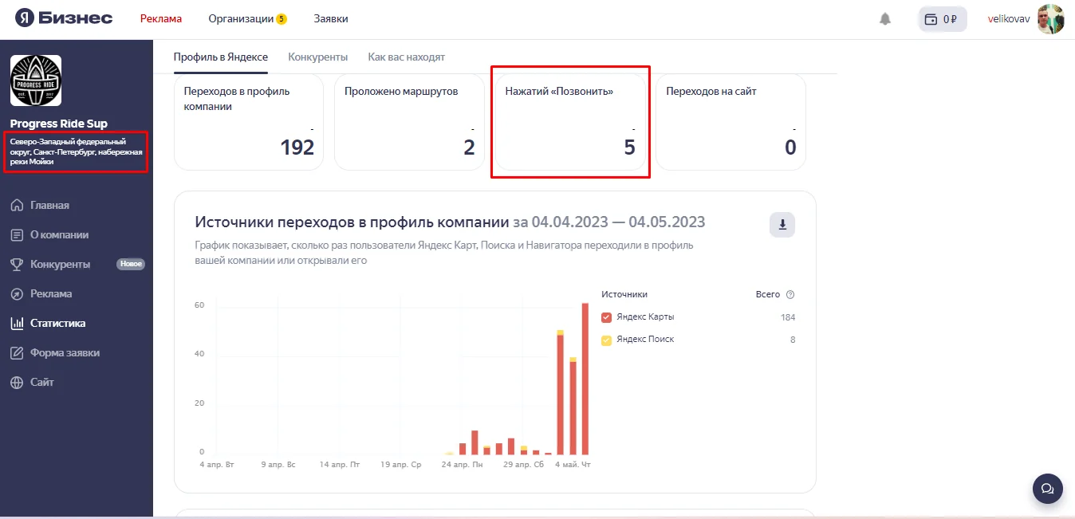1075x519 pixels.
Task: Download the chart data
Action: click(782, 225)
